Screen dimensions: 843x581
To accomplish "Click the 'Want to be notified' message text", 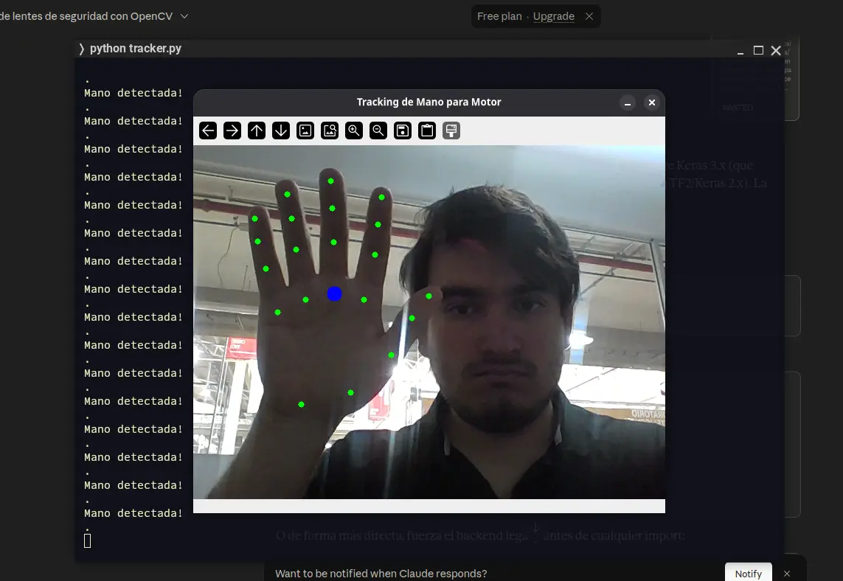I will click(x=381, y=574).
